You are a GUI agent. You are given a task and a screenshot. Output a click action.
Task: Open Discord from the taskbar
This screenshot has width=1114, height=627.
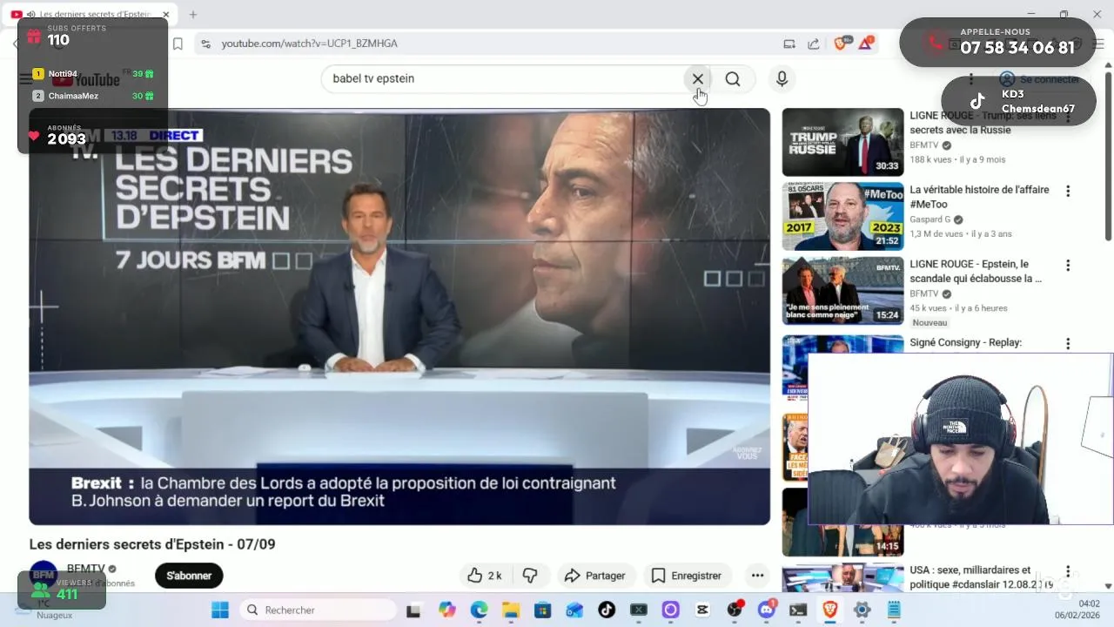[767, 610]
